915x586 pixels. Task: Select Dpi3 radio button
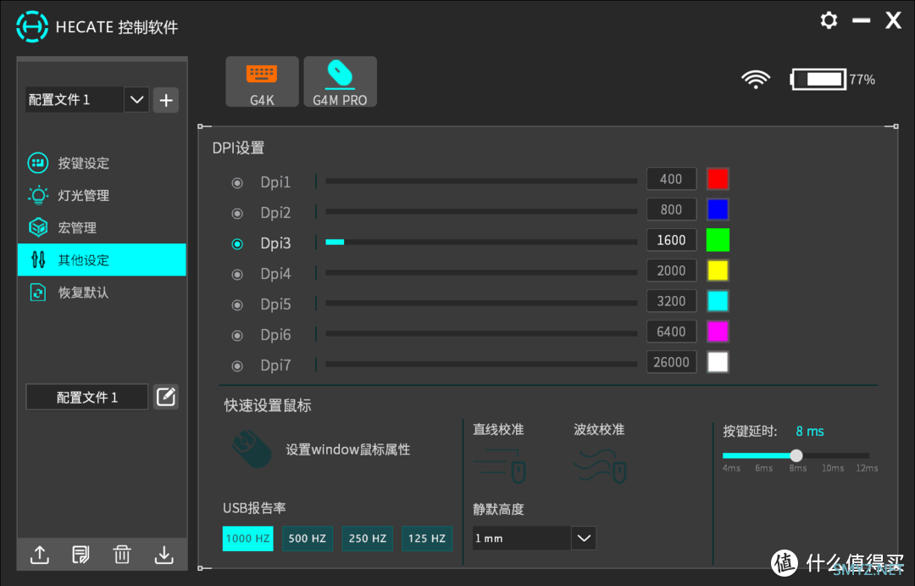click(x=237, y=243)
